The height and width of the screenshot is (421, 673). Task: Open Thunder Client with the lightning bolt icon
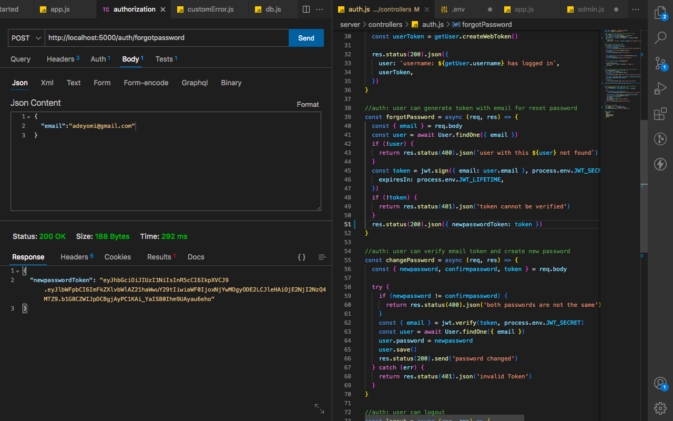(660, 164)
